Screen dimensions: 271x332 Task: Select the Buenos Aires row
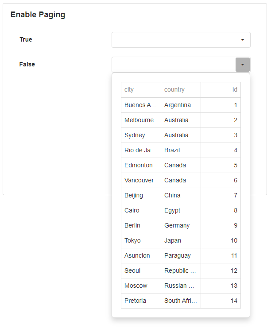140,105
